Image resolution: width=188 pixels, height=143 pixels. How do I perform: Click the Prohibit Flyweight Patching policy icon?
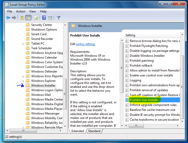(x=127, y=46)
